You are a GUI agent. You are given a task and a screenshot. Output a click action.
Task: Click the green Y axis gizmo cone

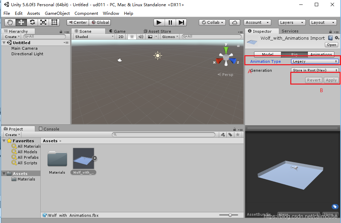coord(226,50)
